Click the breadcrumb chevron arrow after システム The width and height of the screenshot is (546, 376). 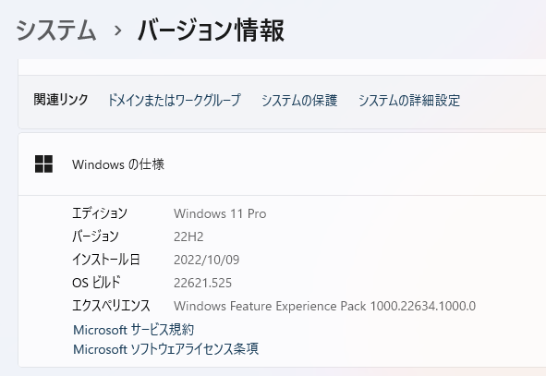coord(118,30)
